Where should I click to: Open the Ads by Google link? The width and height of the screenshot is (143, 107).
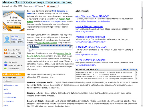(x=82, y=11)
